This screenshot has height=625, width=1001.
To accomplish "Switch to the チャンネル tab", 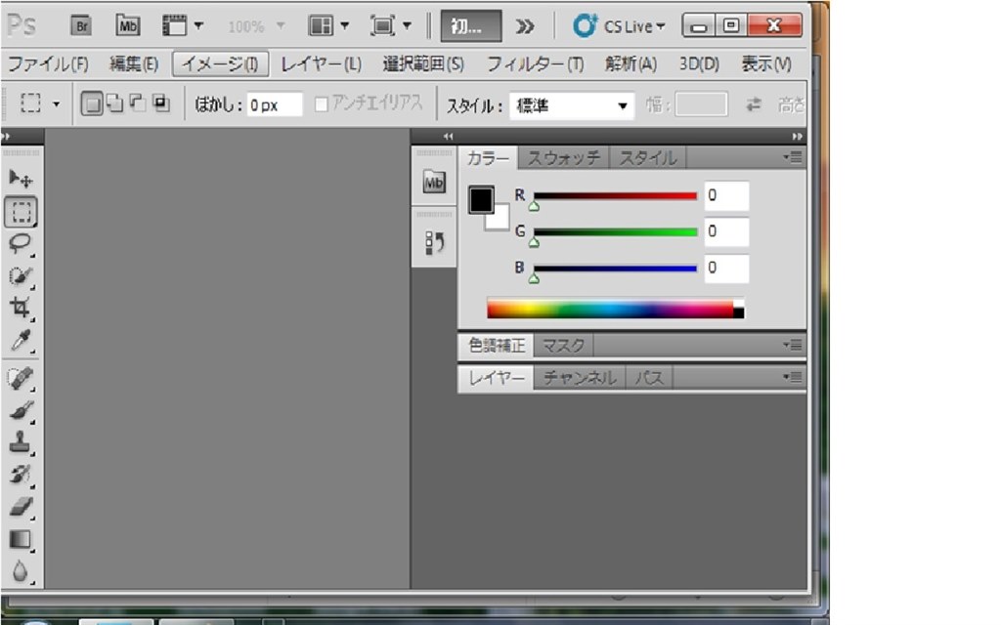I will pos(579,378).
